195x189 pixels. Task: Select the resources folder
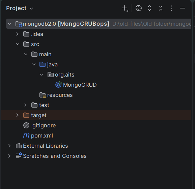click(x=56, y=95)
